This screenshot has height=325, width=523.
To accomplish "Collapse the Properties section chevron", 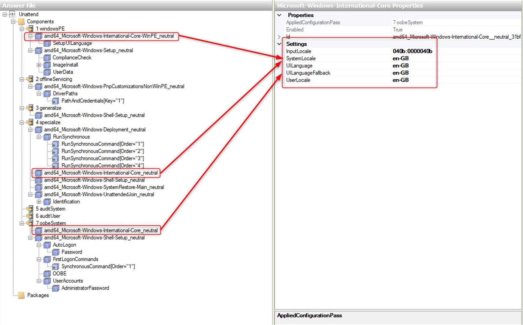I will [279, 15].
